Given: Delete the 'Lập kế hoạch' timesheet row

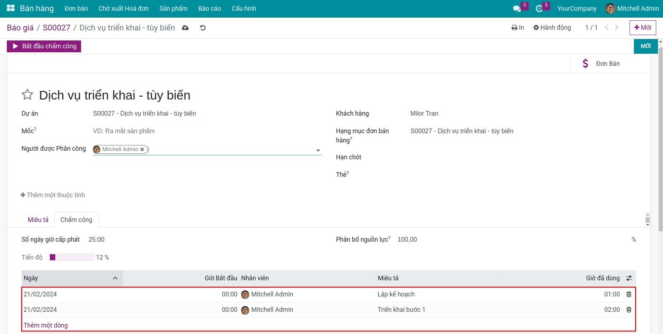Looking at the screenshot, I should click(629, 294).
